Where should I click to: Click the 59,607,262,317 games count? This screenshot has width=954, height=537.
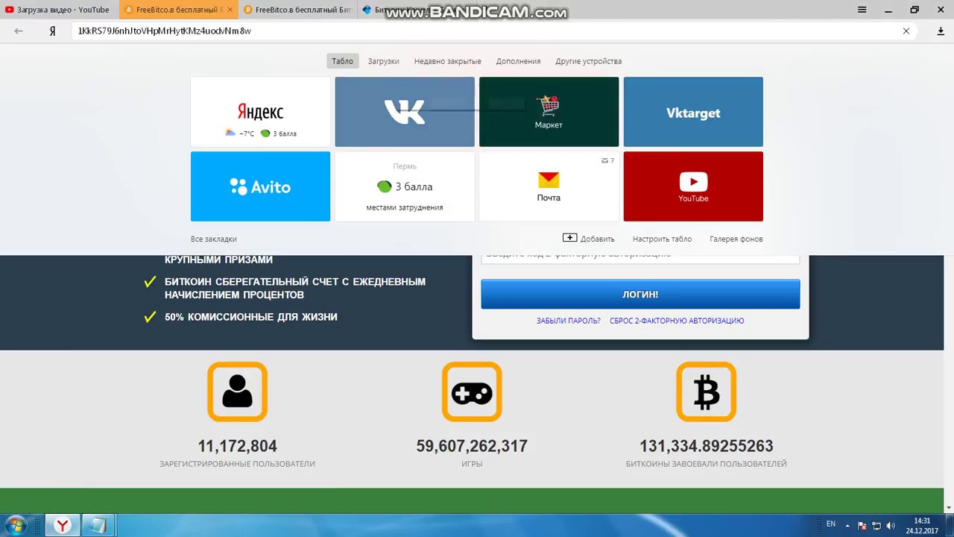click(472, 446)
